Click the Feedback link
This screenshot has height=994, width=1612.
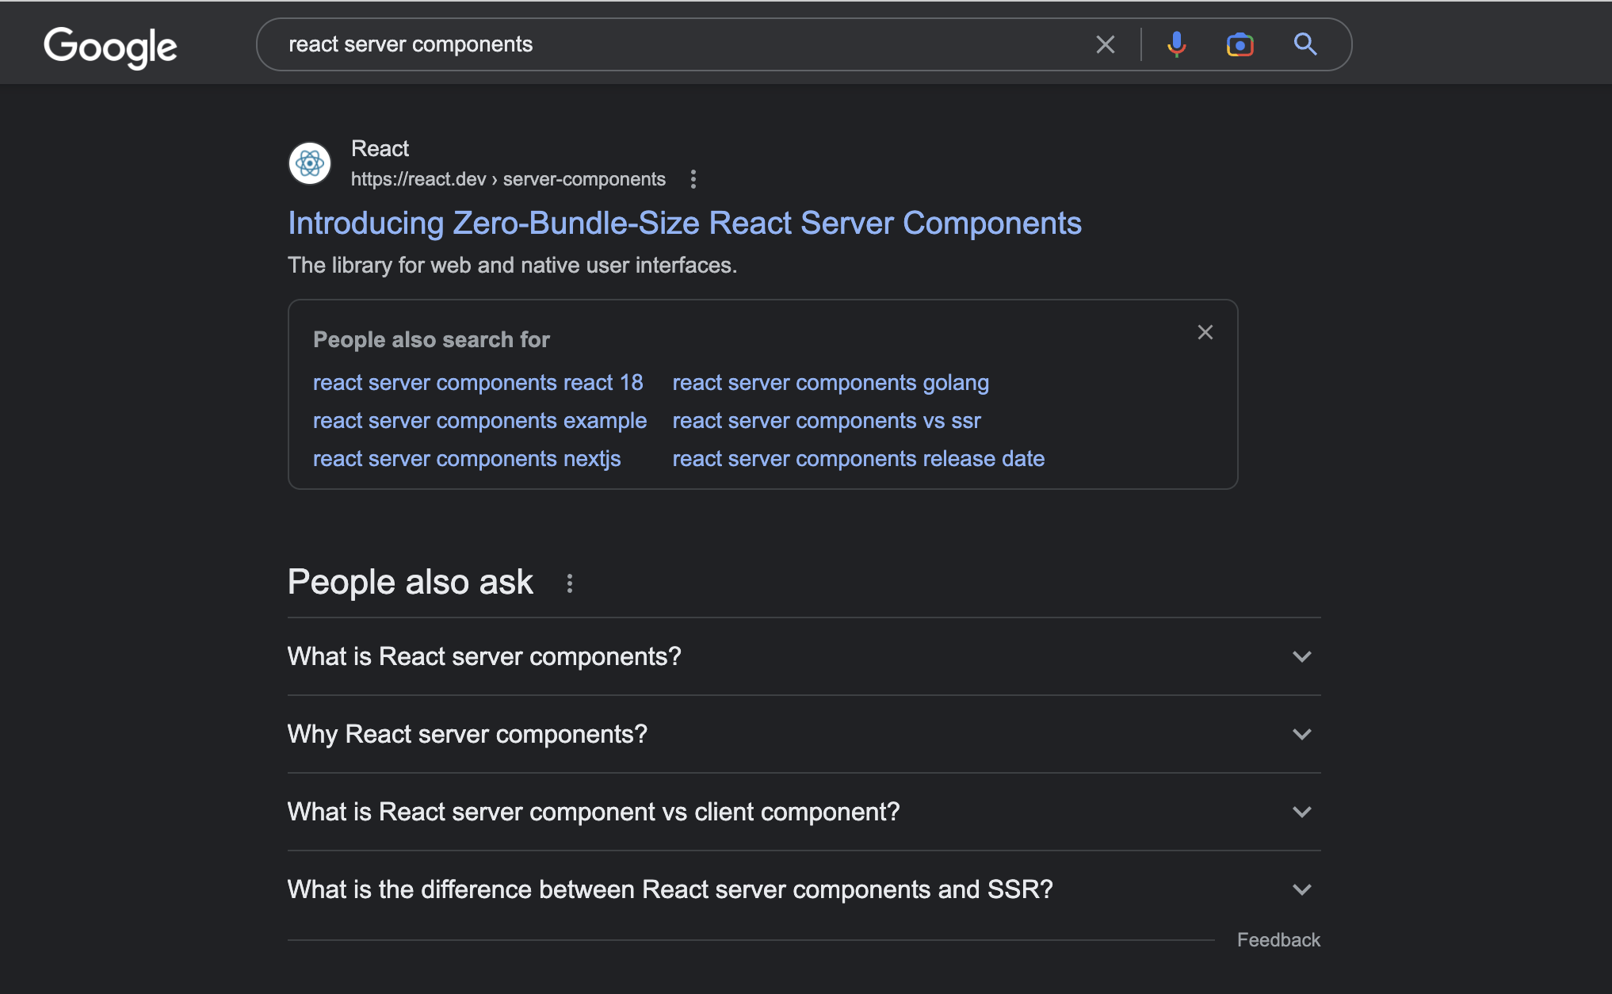coord(1278,940)
